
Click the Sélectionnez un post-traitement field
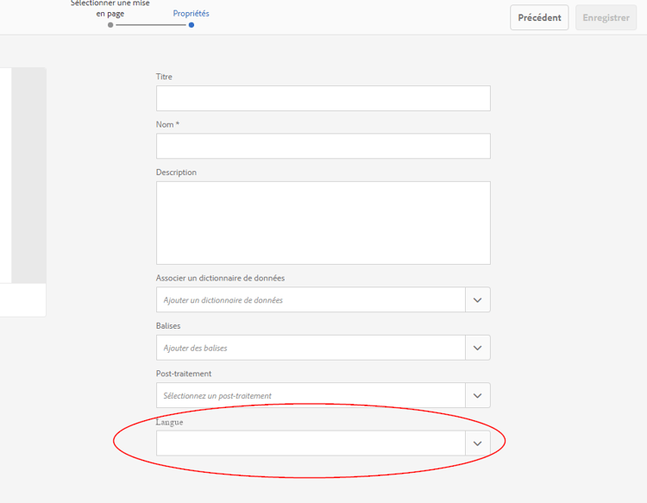pos(311,395)
